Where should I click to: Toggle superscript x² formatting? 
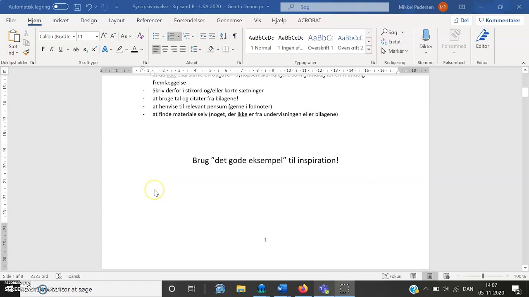point(94,49)
